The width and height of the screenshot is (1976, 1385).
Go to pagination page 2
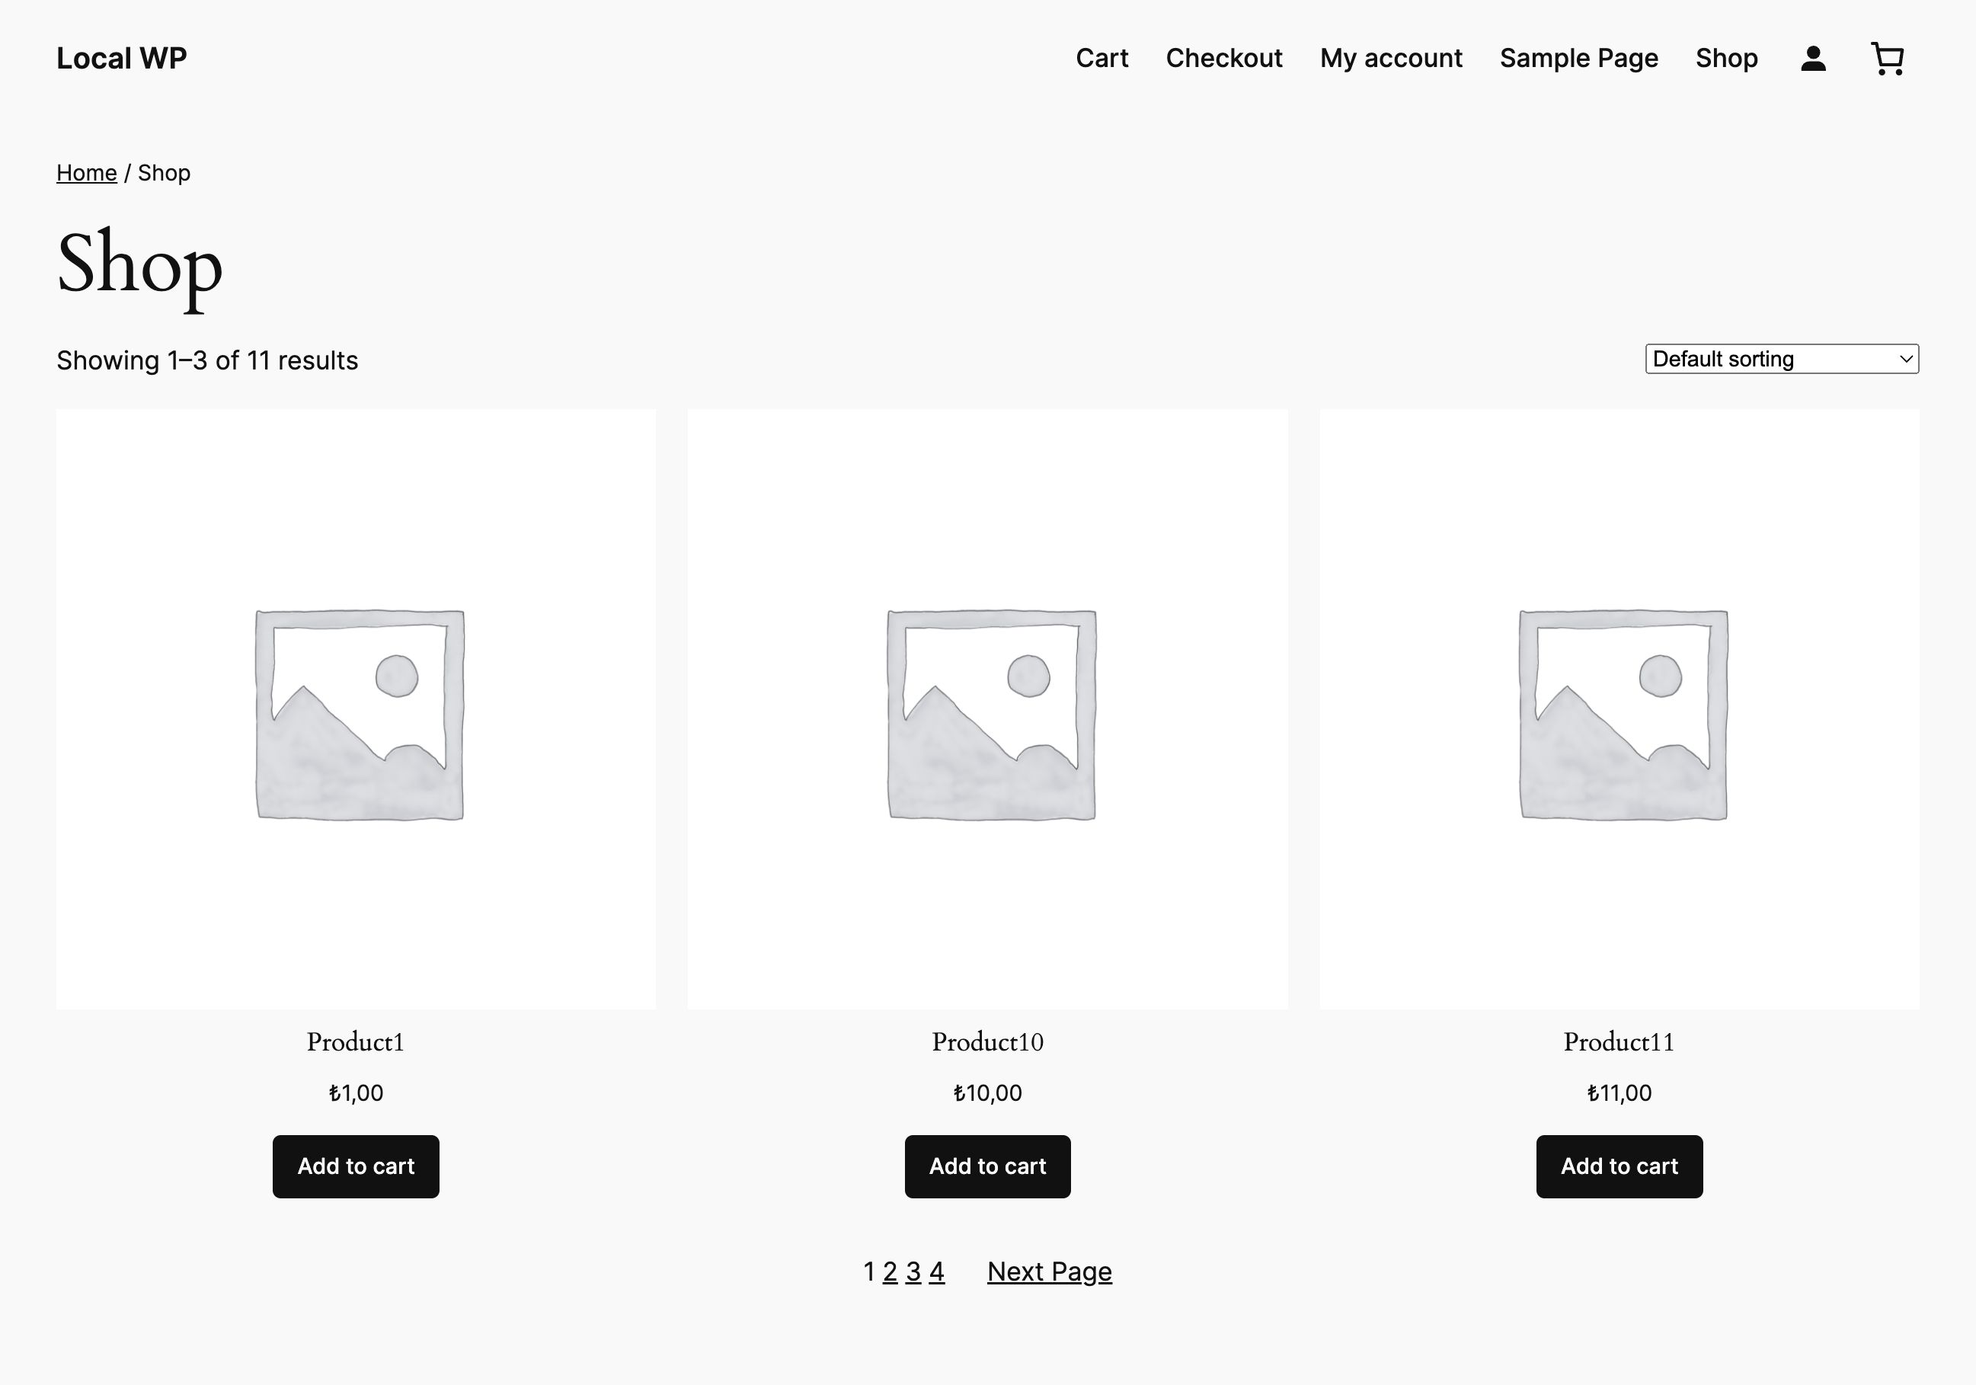889,1271
